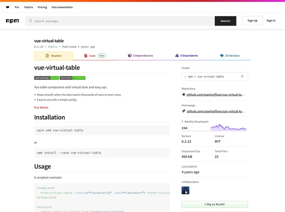Open the Readme tab
The width and height of the screenshot is (285, 212).
[x=53, y=56]
